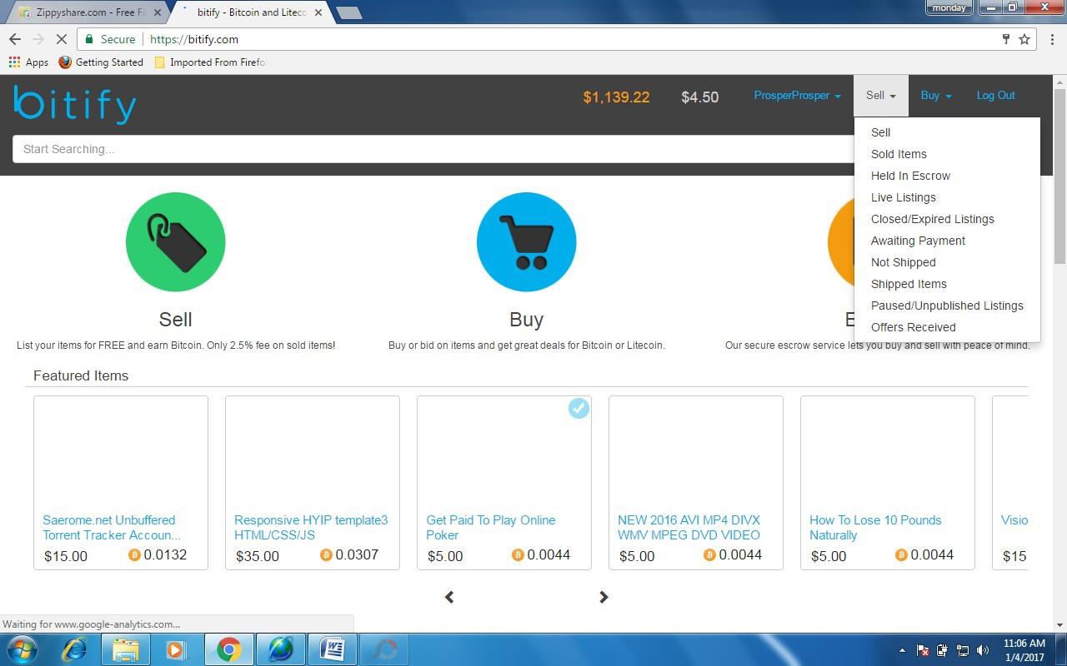Show hidden tray icons arrow

click(902, 650)
